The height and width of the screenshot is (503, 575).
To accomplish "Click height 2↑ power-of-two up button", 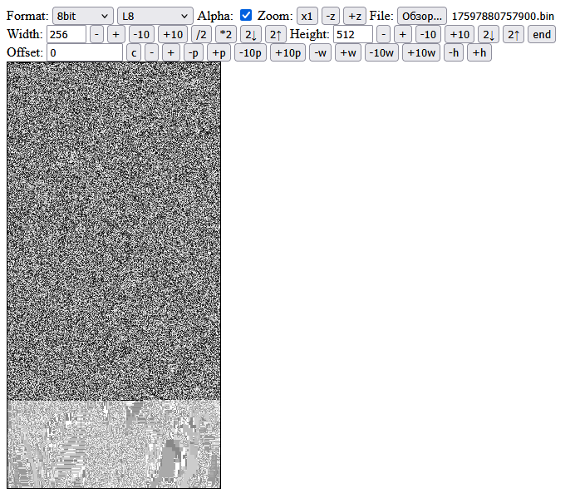I will (x=514, y=34).
